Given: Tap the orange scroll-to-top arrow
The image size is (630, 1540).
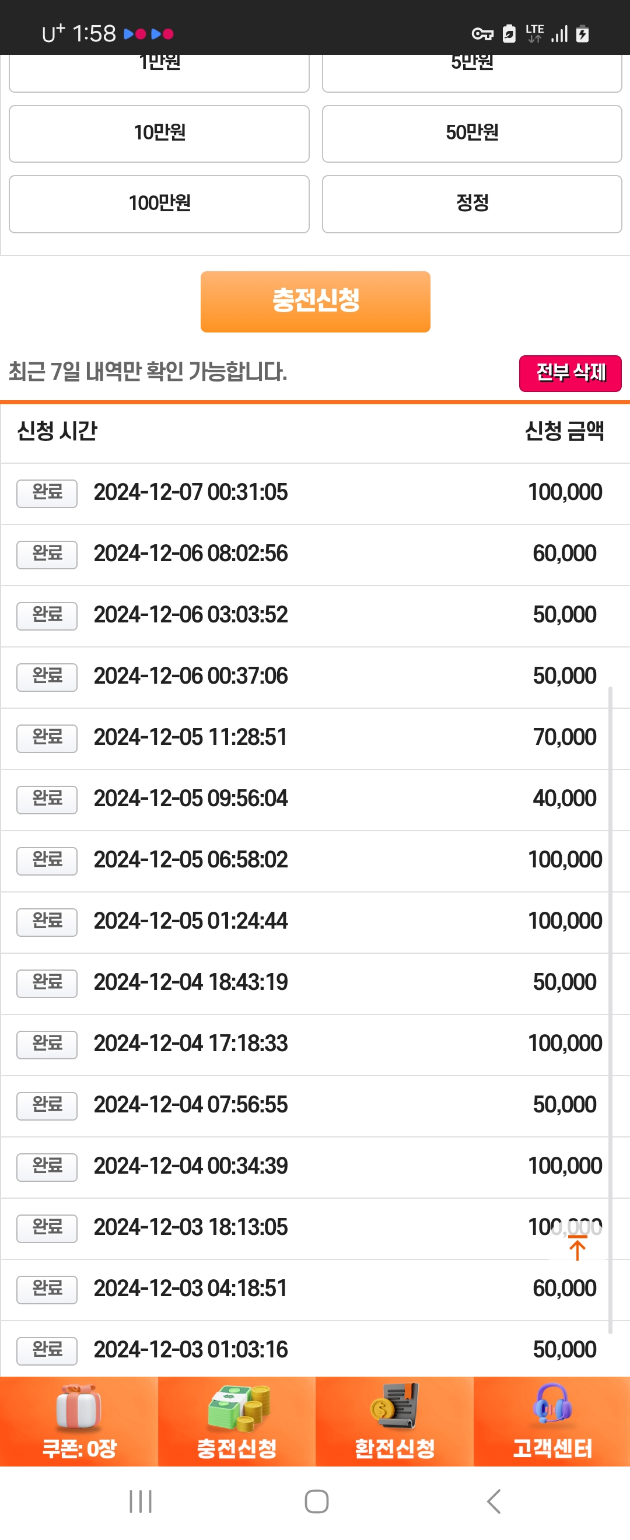Looking at the screenshot, I should click(577, 1248).
